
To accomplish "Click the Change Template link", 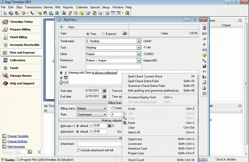I will (18, 136).
